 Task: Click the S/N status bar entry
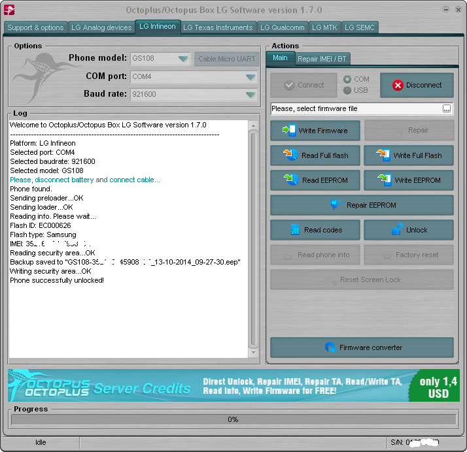415,442
